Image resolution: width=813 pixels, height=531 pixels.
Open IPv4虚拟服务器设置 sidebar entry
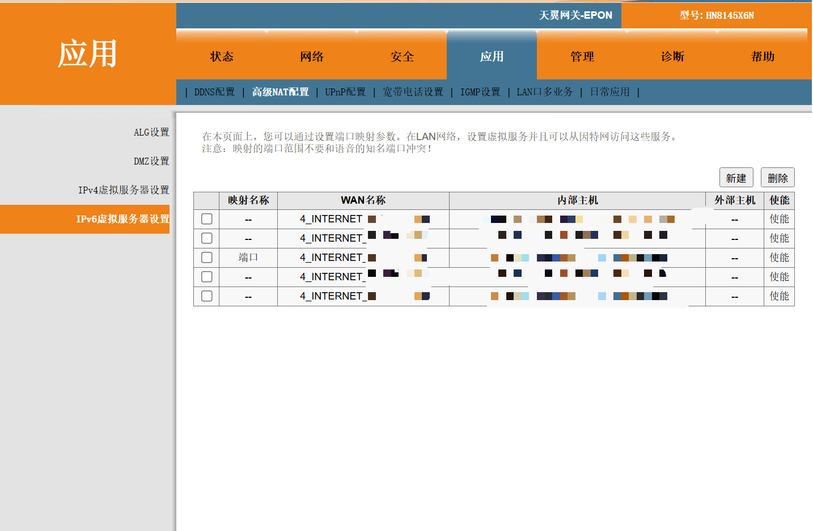(x=124, y=190)
